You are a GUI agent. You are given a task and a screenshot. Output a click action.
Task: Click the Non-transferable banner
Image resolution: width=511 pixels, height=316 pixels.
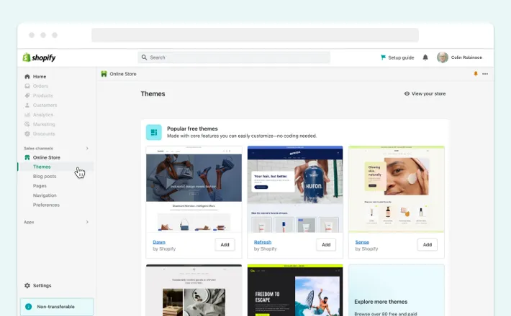tap(57, 307)
